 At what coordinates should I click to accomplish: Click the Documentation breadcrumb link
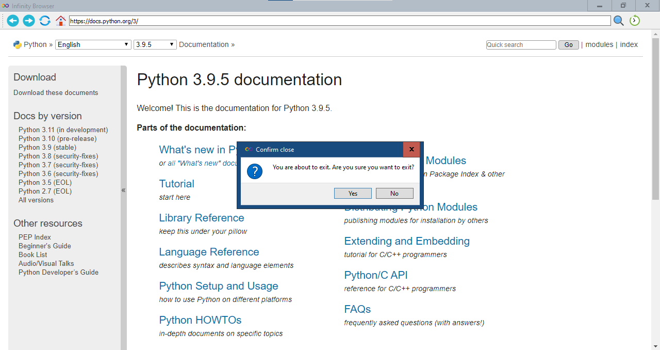204,44
